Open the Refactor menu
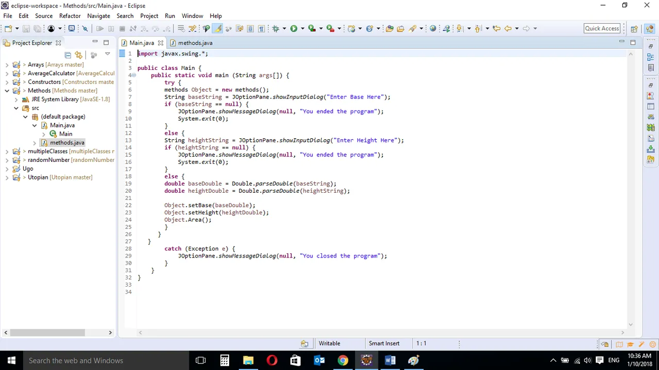This screenshot has width=659, height=370. [70, 16]
